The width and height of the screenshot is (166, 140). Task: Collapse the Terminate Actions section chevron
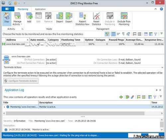(x=162, y=67)
